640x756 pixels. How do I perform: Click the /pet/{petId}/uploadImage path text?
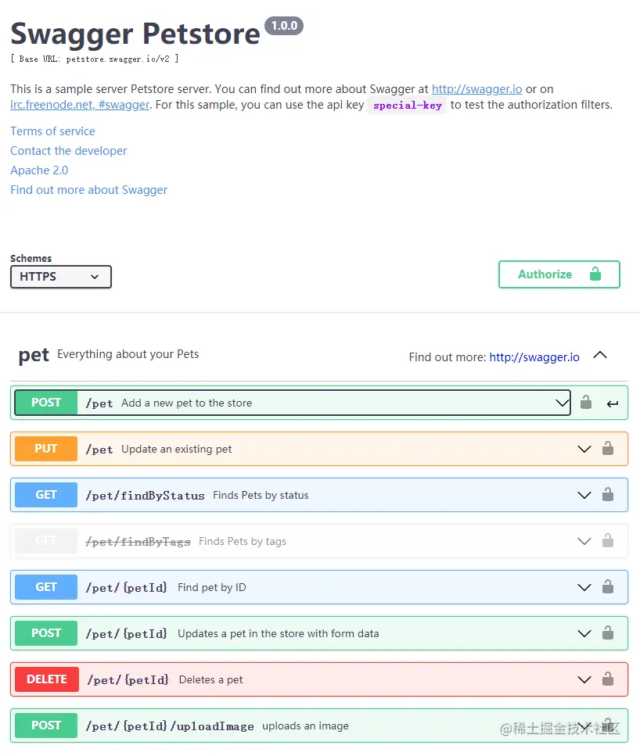click(170, 726)
